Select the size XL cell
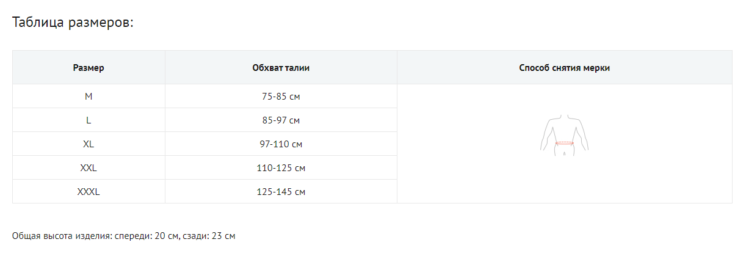The height and width of the screenshot is (253, 746). [89, 144]
